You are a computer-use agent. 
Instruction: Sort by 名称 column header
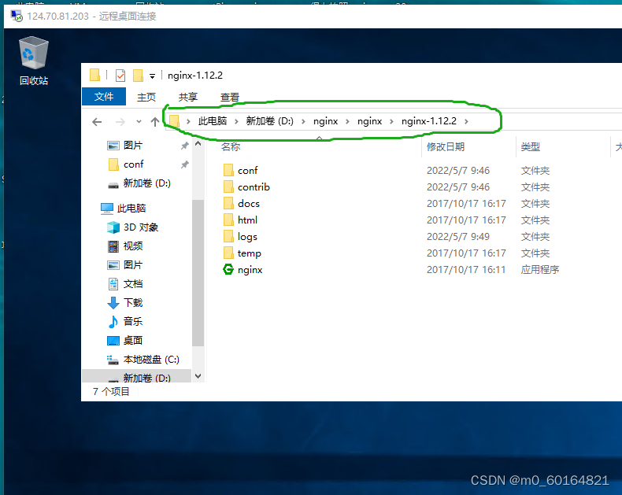coord(231,146)
